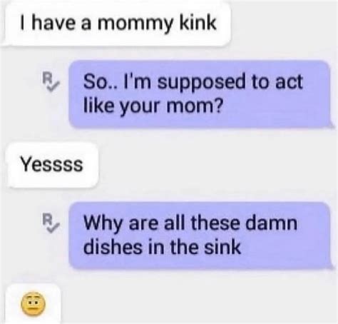Click the word "Why" in purple message
Viewport: 338px width, 324px height.
103,225
